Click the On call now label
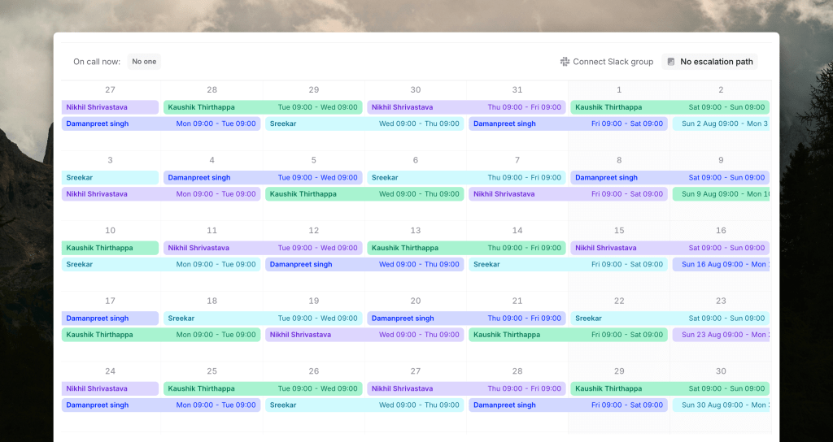 tap(97, 62)
